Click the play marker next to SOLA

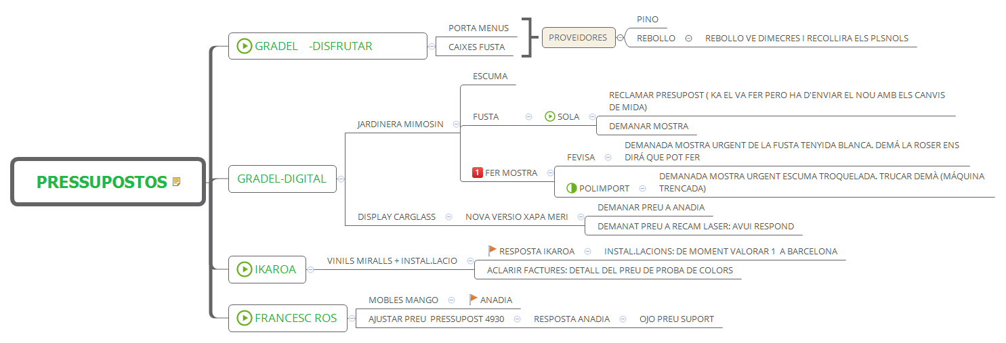point(549,116)
